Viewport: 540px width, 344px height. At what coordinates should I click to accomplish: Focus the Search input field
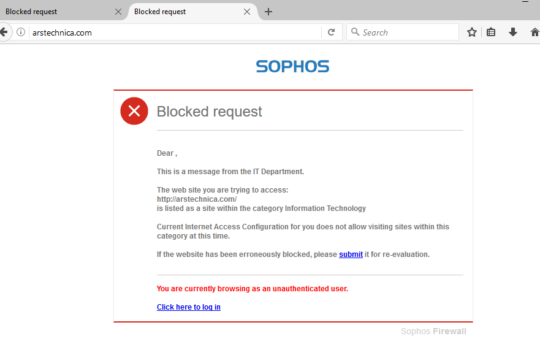[403, 32]
